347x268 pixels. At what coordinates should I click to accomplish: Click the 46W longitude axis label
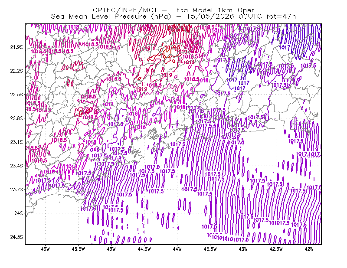tap(46, 249)
